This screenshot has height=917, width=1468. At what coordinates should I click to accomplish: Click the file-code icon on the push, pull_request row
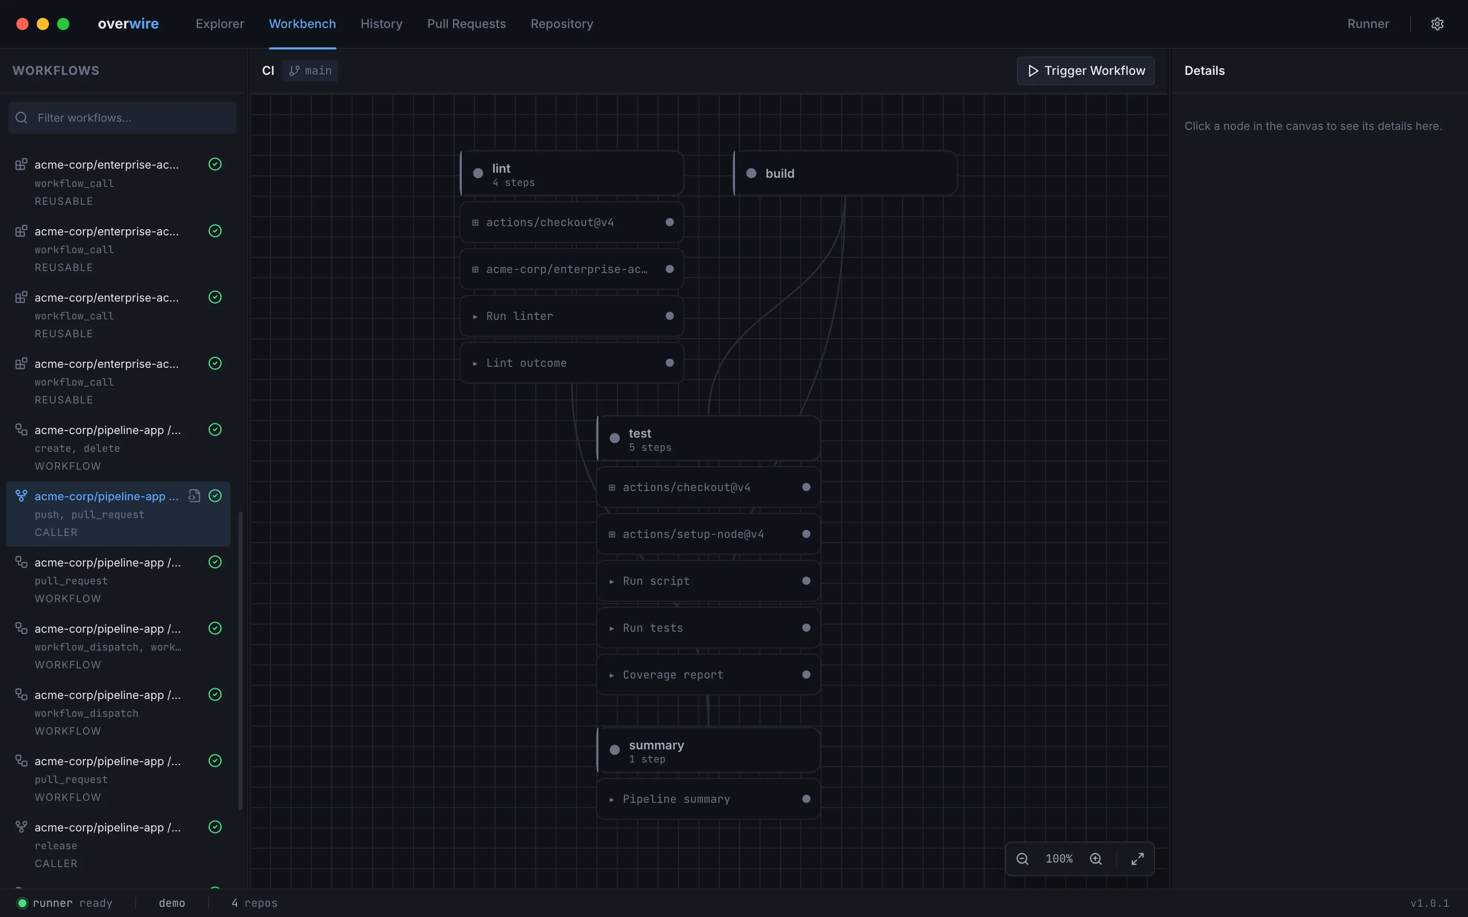tap(194, 496)
